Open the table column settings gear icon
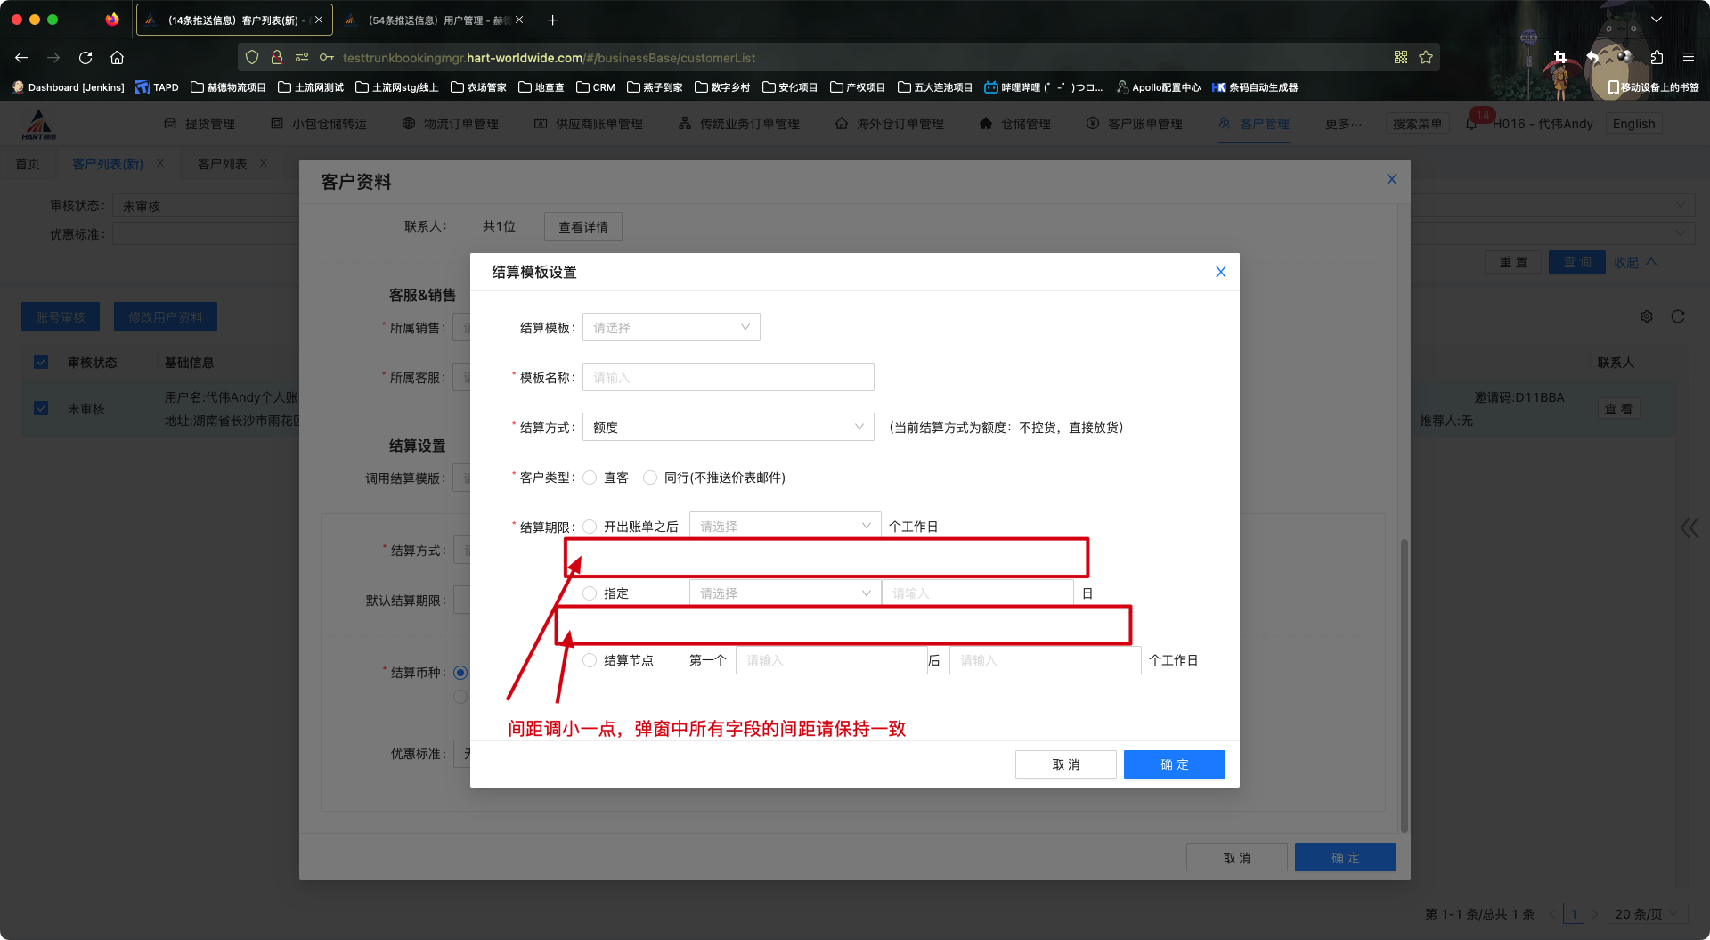Image resolution: width=1710 pixels, height=940 pixels. (x=1647, y=316)
